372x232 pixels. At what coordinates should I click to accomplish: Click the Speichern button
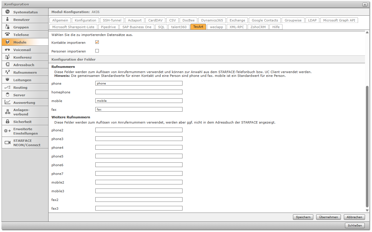tap(303, 217)
